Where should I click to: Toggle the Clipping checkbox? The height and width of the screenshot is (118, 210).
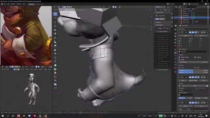(x=195, y=57)
